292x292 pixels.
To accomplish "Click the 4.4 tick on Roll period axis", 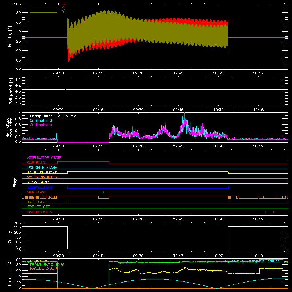I will pos(18,79).
